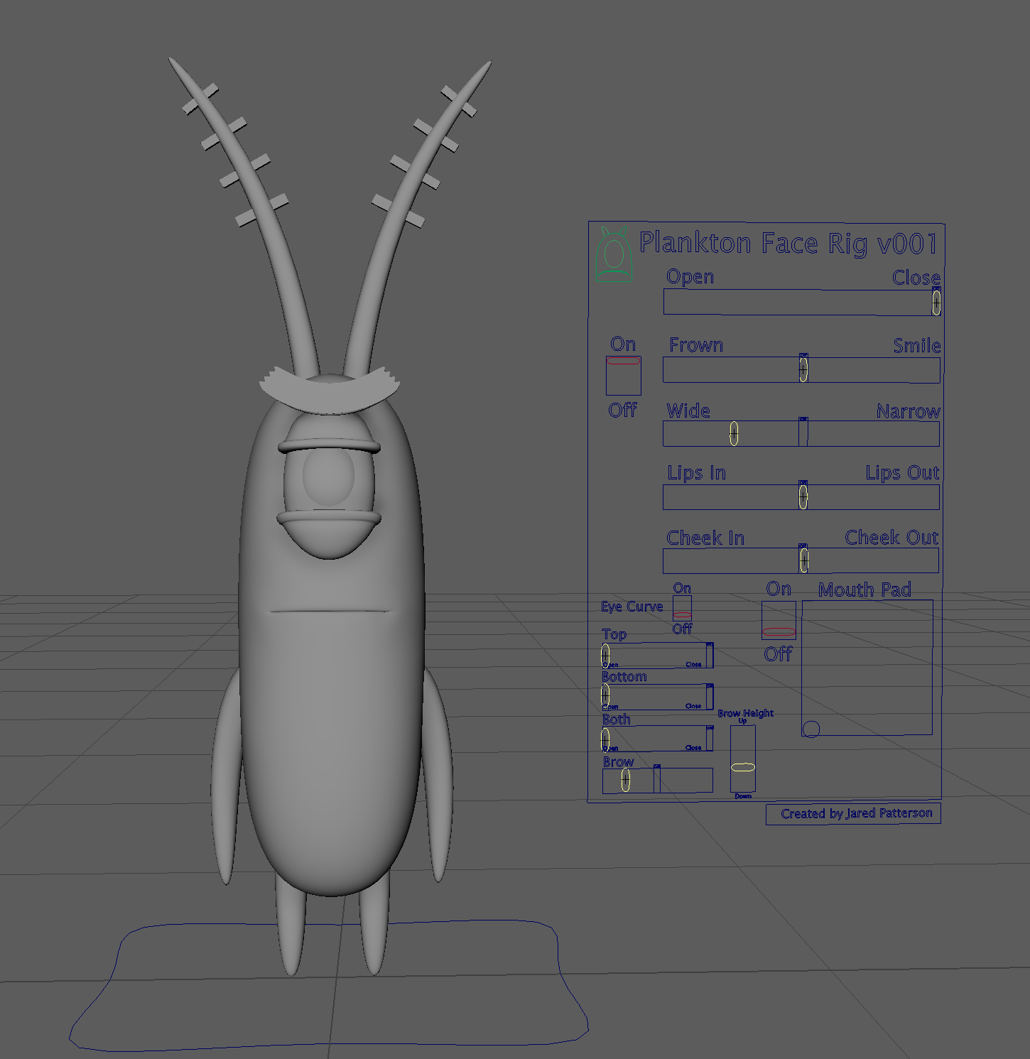Viewport: 1030px width, 1059px height.
Task: Select the 'Lips Out' label text
Action: pos(902,473)
